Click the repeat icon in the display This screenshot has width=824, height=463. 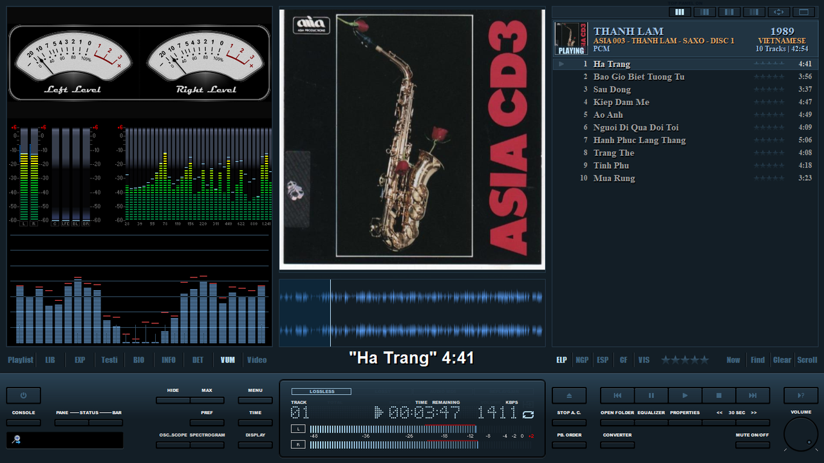click(x=529, y=414)
